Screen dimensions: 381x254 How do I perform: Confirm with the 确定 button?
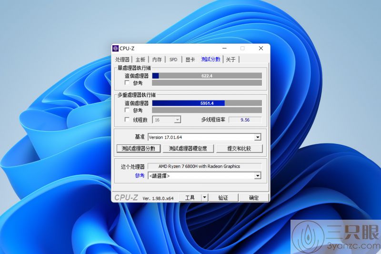pos(254,198)
